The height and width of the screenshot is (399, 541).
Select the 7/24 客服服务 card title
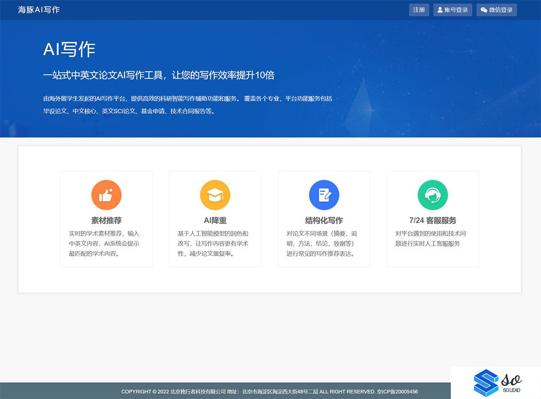(433, 220)
